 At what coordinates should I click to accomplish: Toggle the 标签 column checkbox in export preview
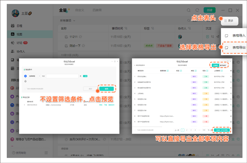pyautogui.click(x=181, y=71)
